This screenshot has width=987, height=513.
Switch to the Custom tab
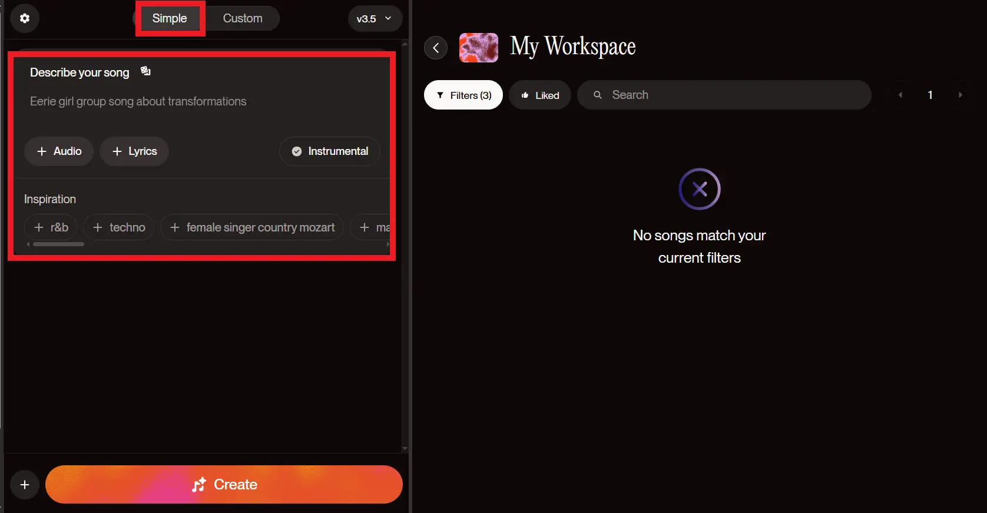tap(243, 18)
